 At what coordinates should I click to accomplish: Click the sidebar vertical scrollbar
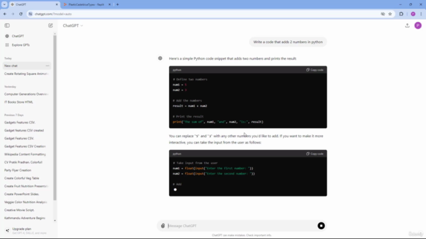click(55, 118)
